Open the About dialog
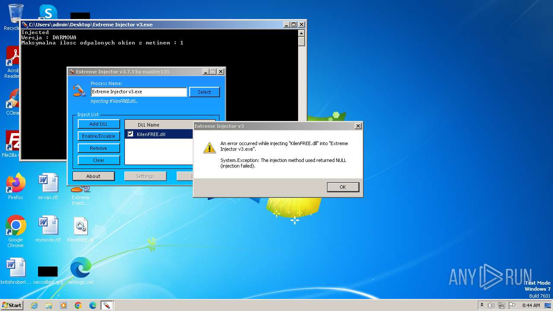 93,176
